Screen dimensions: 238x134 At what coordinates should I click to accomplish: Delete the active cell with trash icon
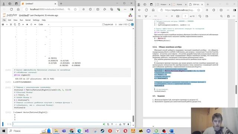coord(128,124)
